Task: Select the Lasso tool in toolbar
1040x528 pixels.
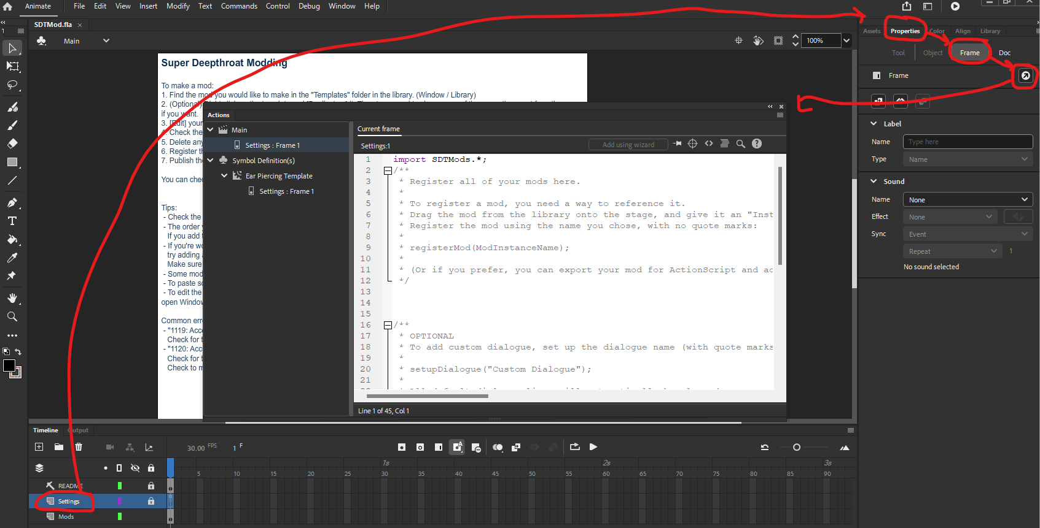Action: 12,85
